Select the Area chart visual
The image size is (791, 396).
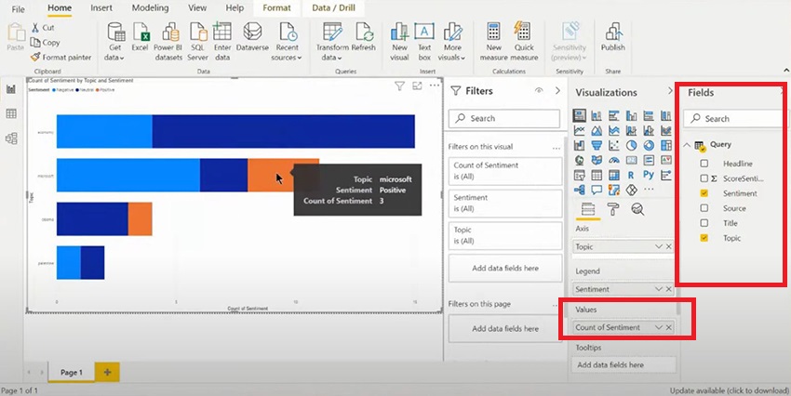click(597, 130)
